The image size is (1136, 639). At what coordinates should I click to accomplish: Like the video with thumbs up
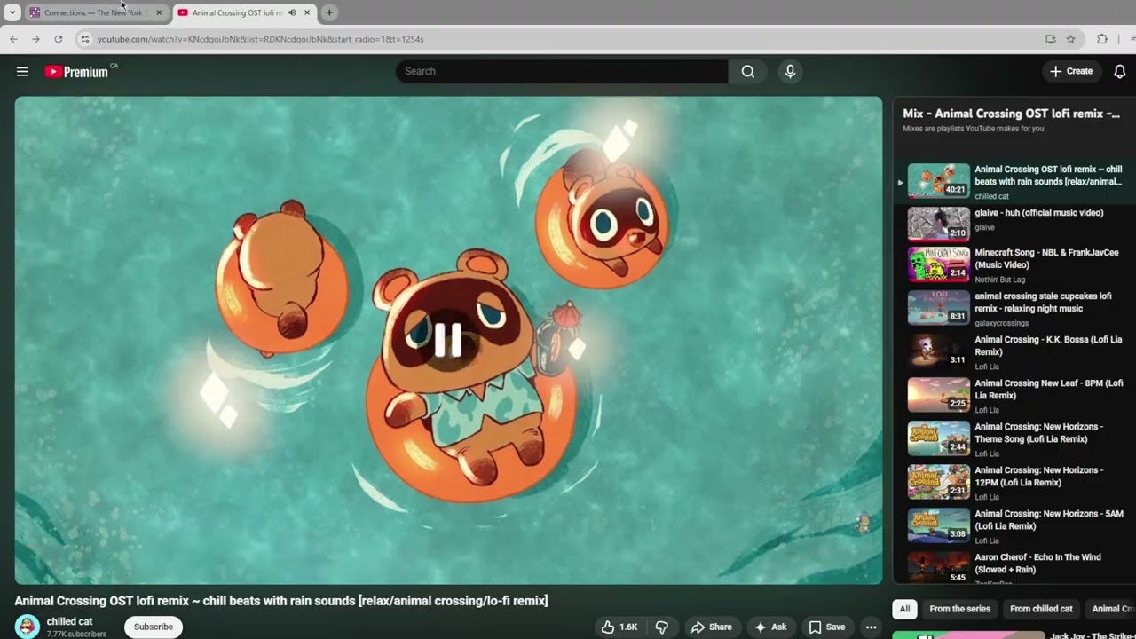click(x=619, y=627)
